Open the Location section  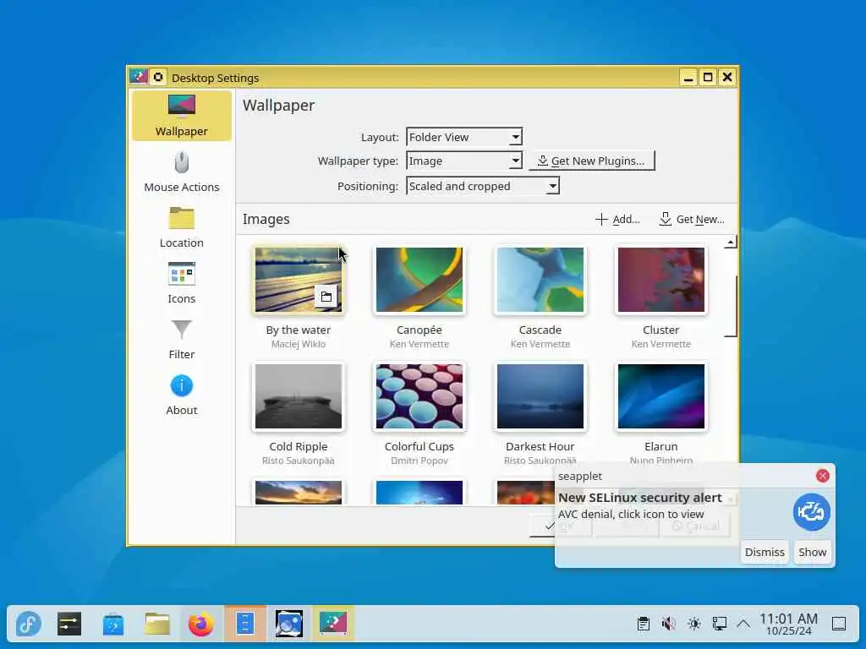tap(182, 228)
